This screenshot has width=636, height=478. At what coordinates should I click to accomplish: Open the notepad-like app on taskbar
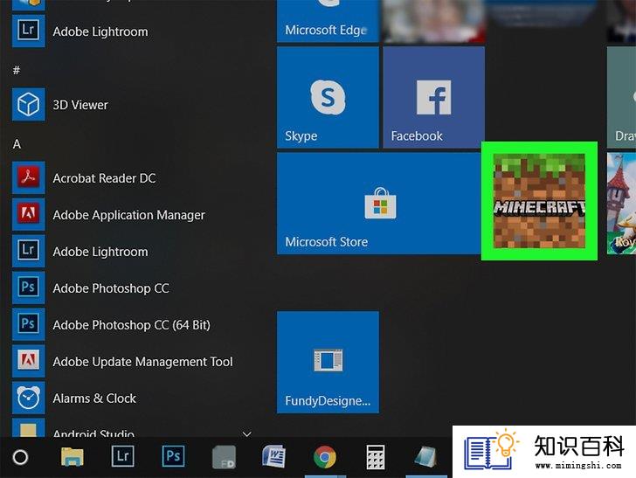click(426, 457)
